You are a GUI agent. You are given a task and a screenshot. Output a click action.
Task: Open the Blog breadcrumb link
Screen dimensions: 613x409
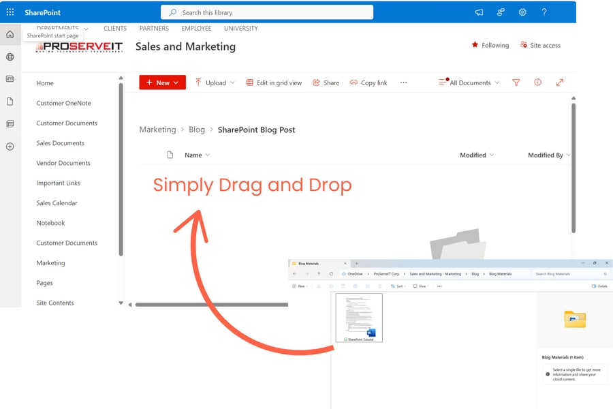[x=196, y=129]
